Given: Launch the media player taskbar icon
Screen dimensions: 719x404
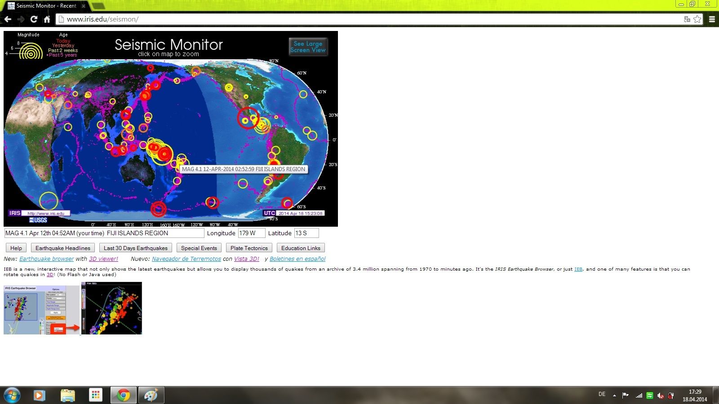Looking at the screenshot, I should pyautogui.click(x=40, y=395).
